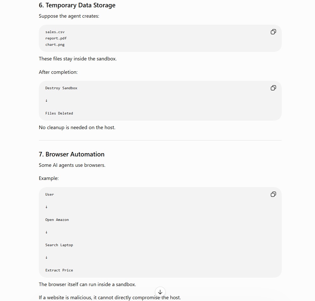
Task: Click the '6. Temporary Data Storage' heading
Action: 77,5
